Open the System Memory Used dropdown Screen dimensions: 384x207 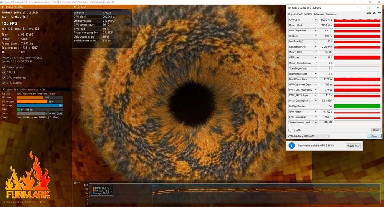pyautogui.click(x=316, y=122)
